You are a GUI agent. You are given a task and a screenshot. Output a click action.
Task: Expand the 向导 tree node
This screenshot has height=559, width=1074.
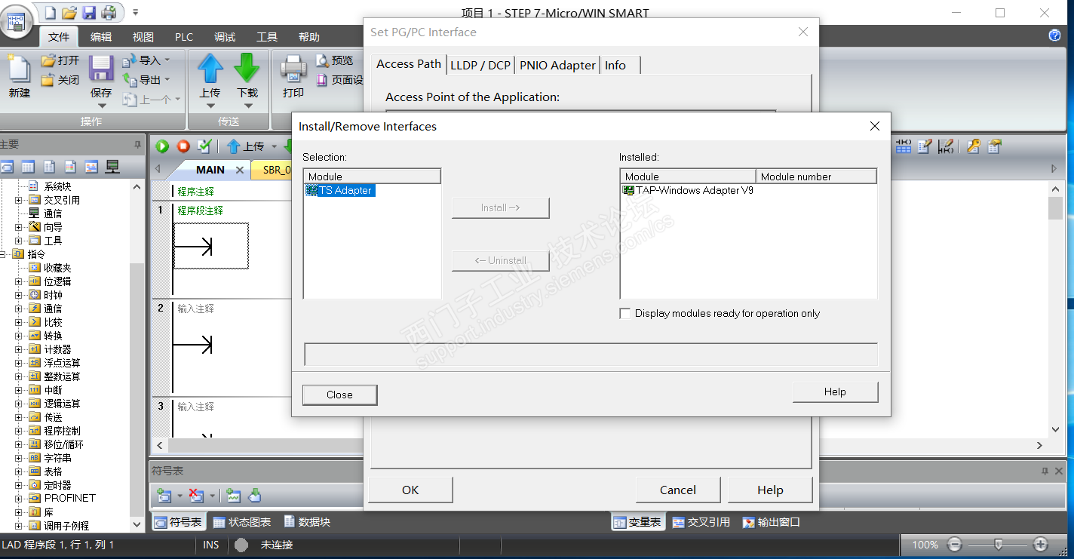click(x=19, y=227)
